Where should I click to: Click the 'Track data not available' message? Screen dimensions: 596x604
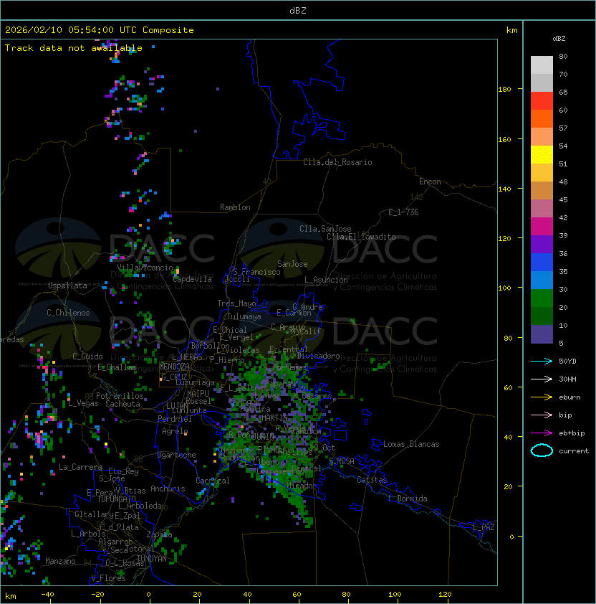(x=74, y=48)
